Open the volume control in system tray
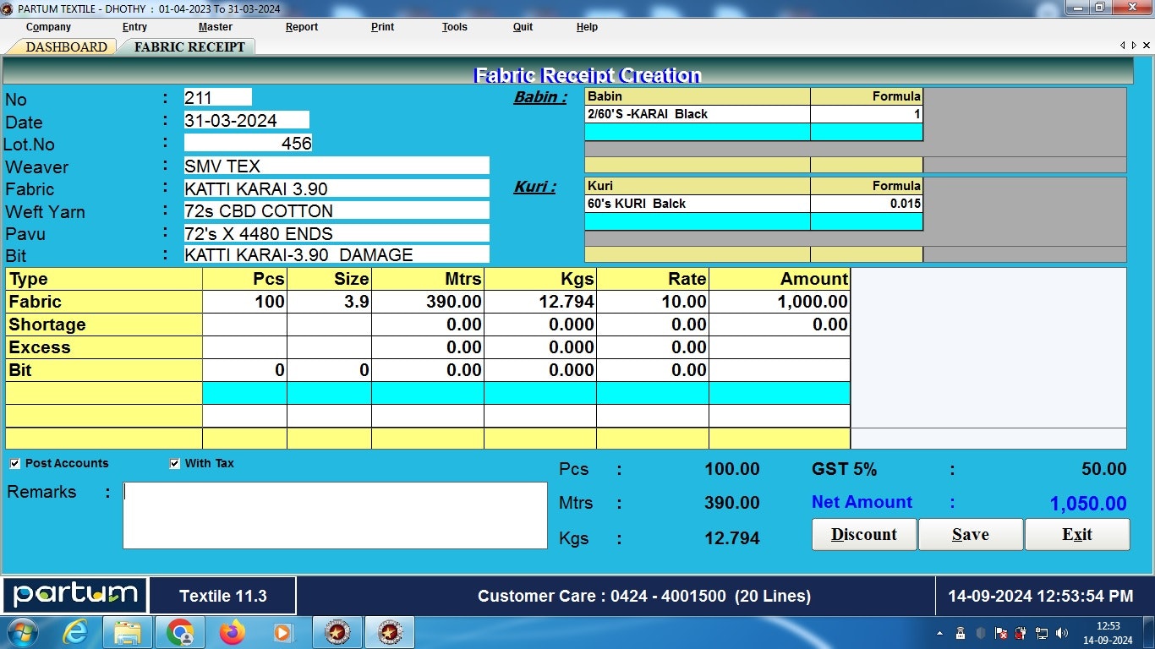The image size is (1155, 649). pyautogui.click(x=1062, y=633)
